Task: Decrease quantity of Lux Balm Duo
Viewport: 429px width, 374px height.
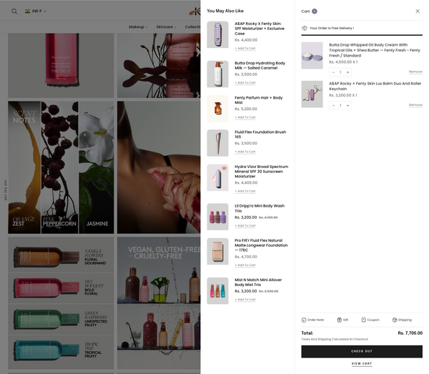Action: pos(333,105)
